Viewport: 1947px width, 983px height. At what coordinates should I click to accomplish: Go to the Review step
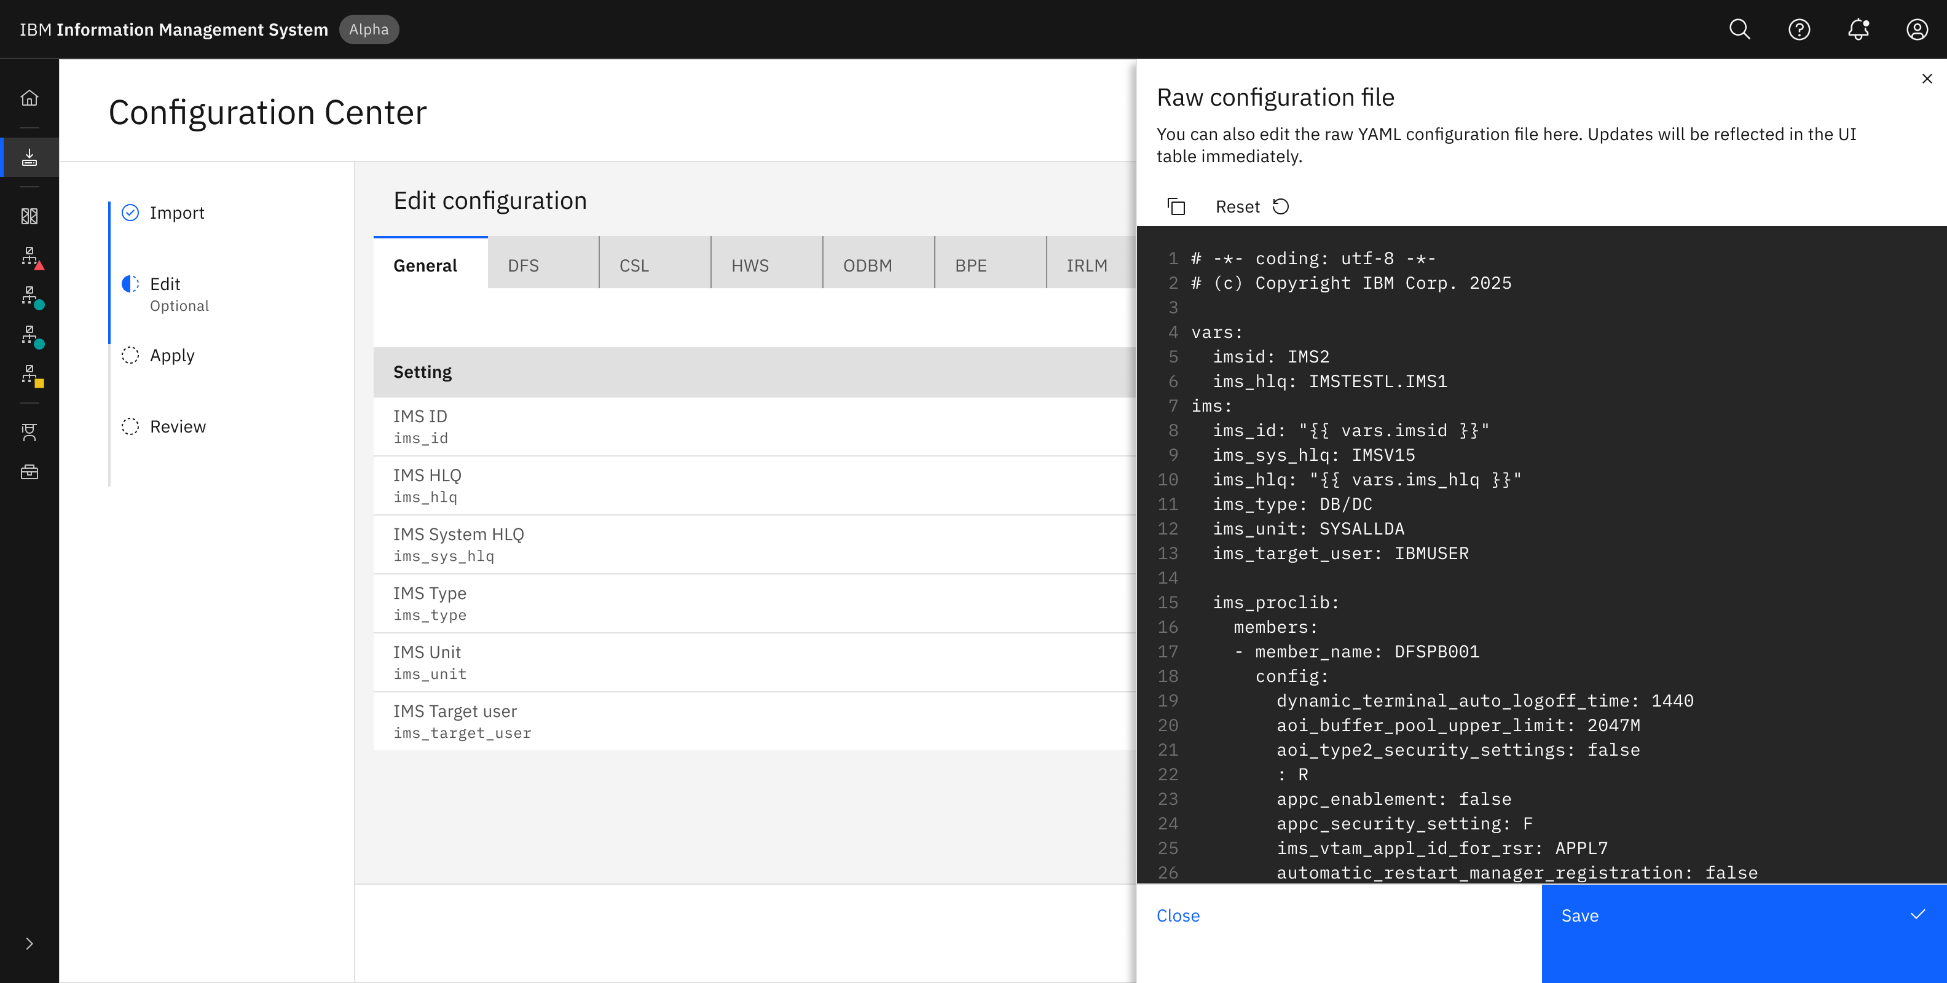(x=178, y=426)
